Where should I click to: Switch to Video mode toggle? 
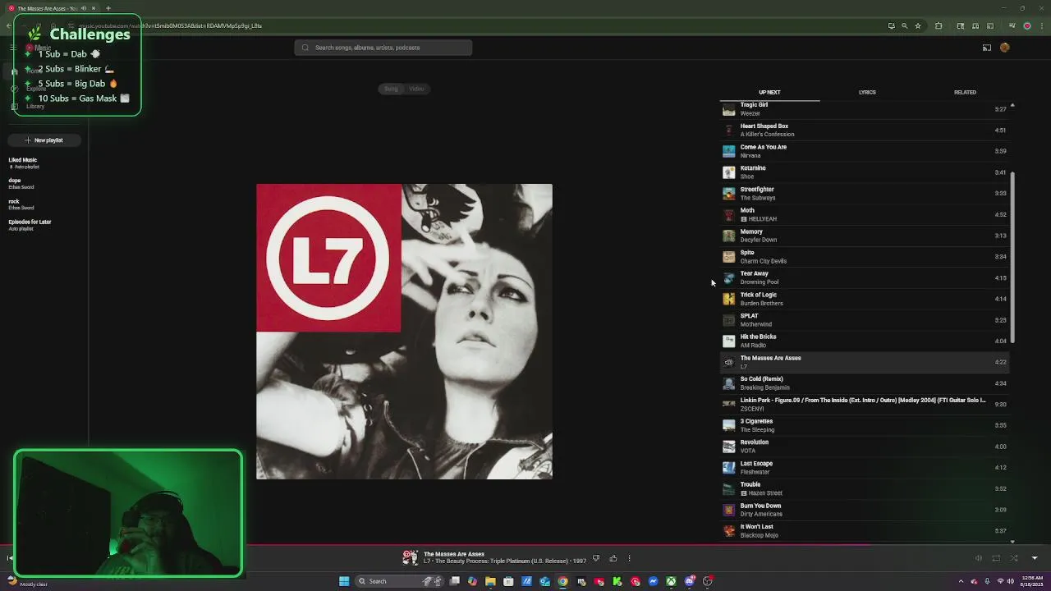[x=416, y=89]
